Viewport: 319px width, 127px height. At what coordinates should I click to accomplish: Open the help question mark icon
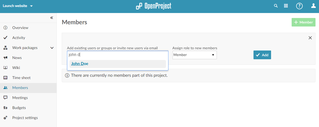(299, 6)
